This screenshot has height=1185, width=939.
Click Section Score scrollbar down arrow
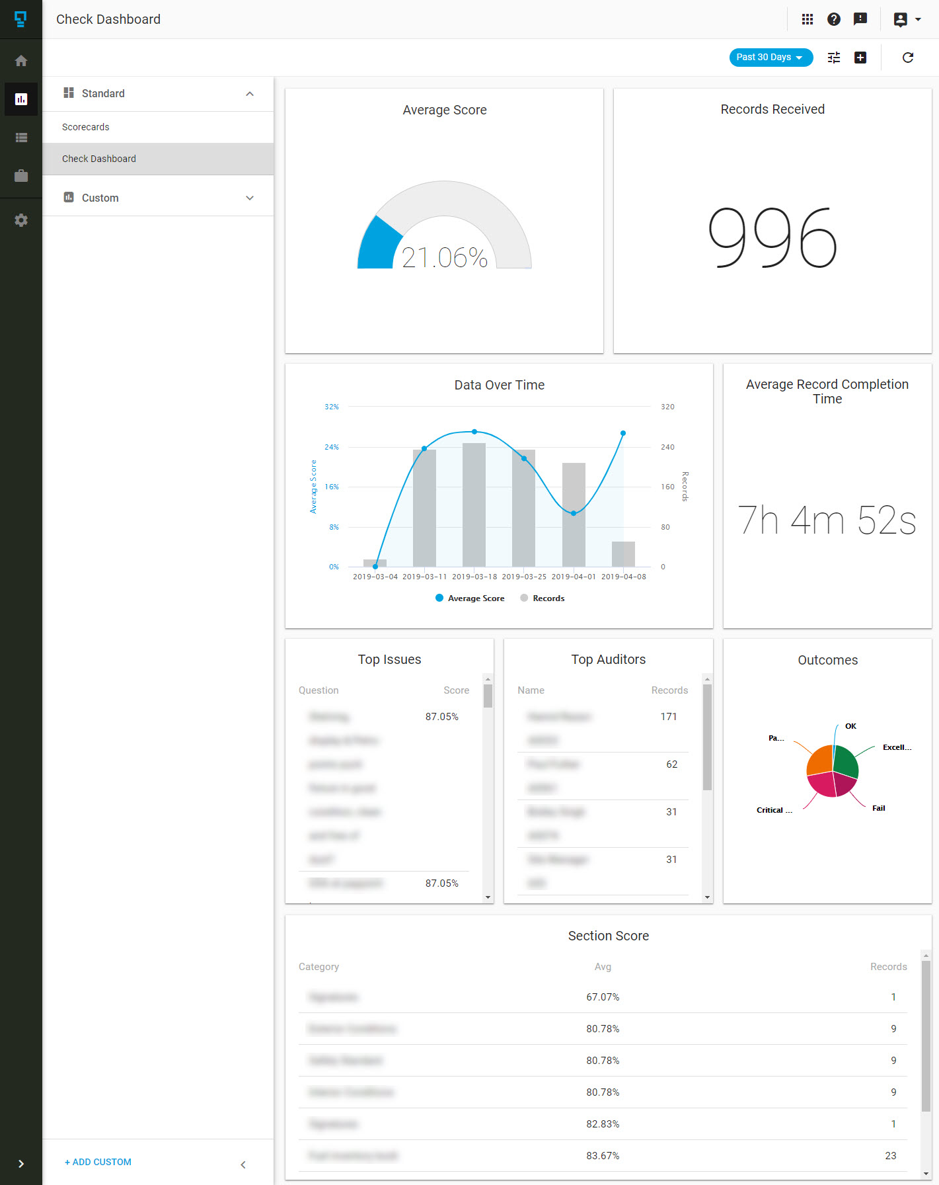tap(926, 1174)
